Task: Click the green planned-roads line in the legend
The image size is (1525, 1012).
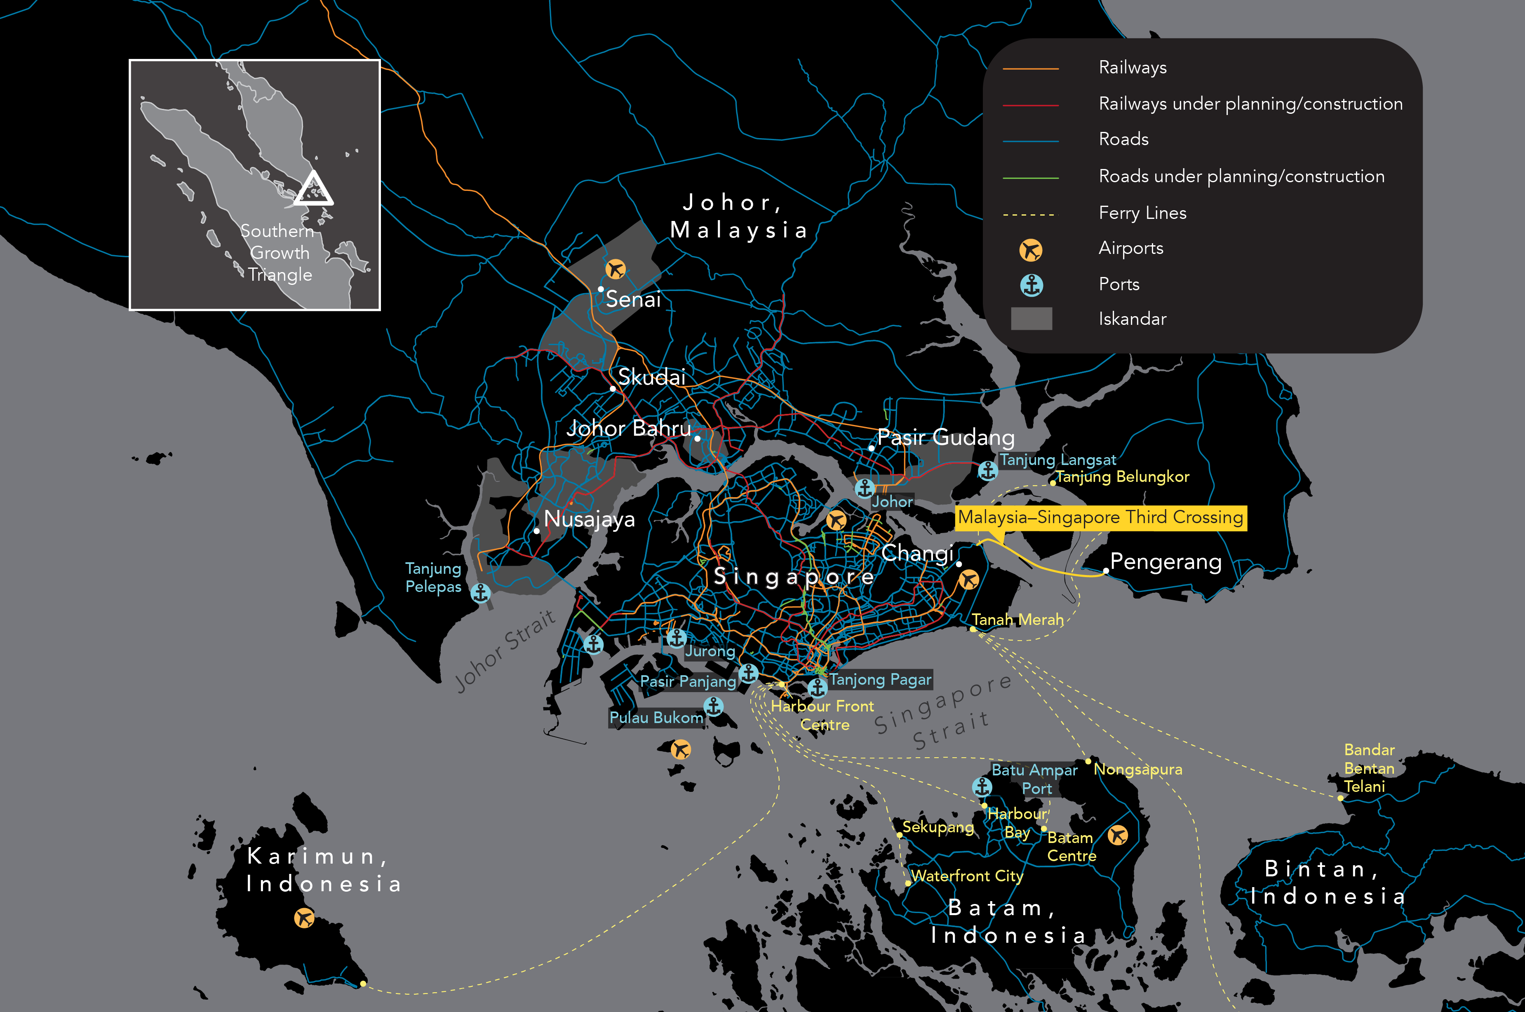Action: click(1031, 178)
